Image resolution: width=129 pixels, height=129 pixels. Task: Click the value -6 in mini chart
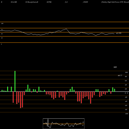coord(83,125)
